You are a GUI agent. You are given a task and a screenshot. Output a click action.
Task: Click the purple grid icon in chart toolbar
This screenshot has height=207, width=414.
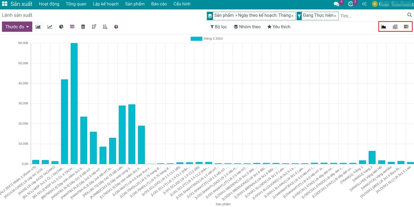(72, 27)
